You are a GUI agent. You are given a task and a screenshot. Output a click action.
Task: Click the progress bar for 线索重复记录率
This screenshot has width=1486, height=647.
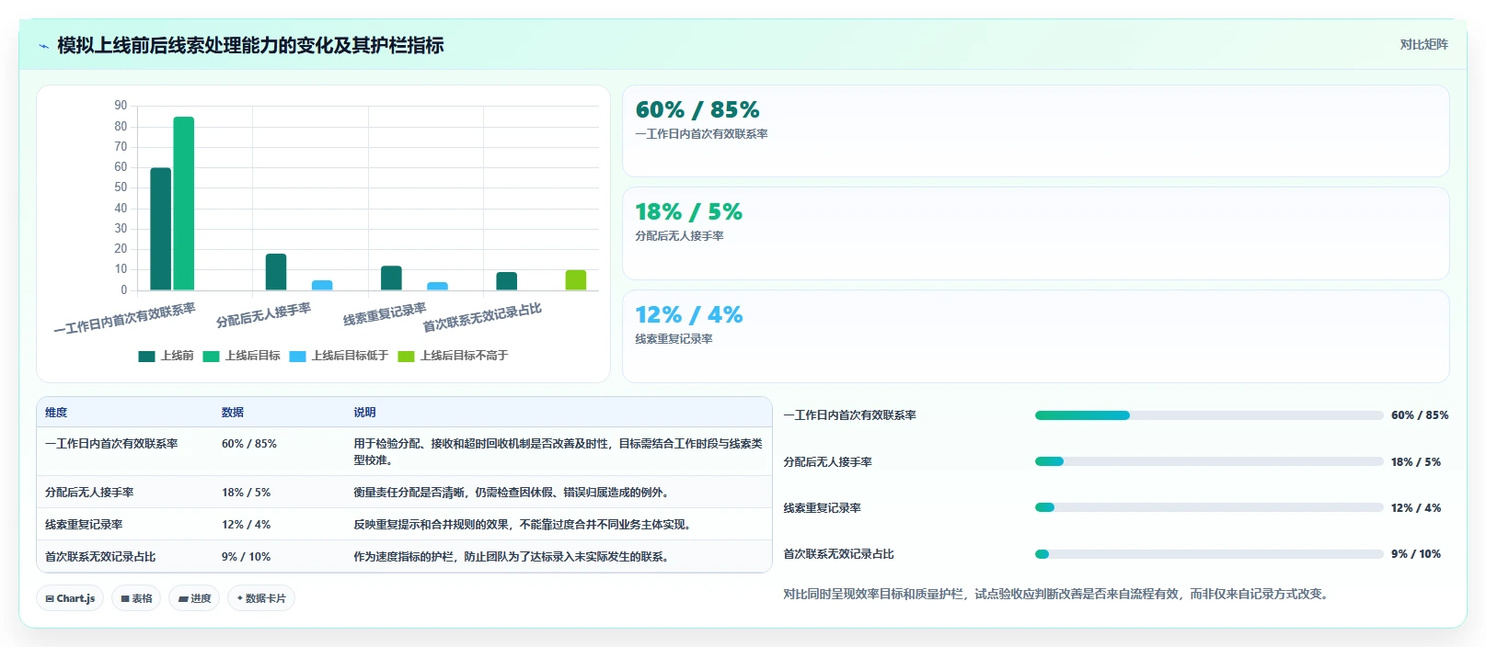tap(1208, 507)
